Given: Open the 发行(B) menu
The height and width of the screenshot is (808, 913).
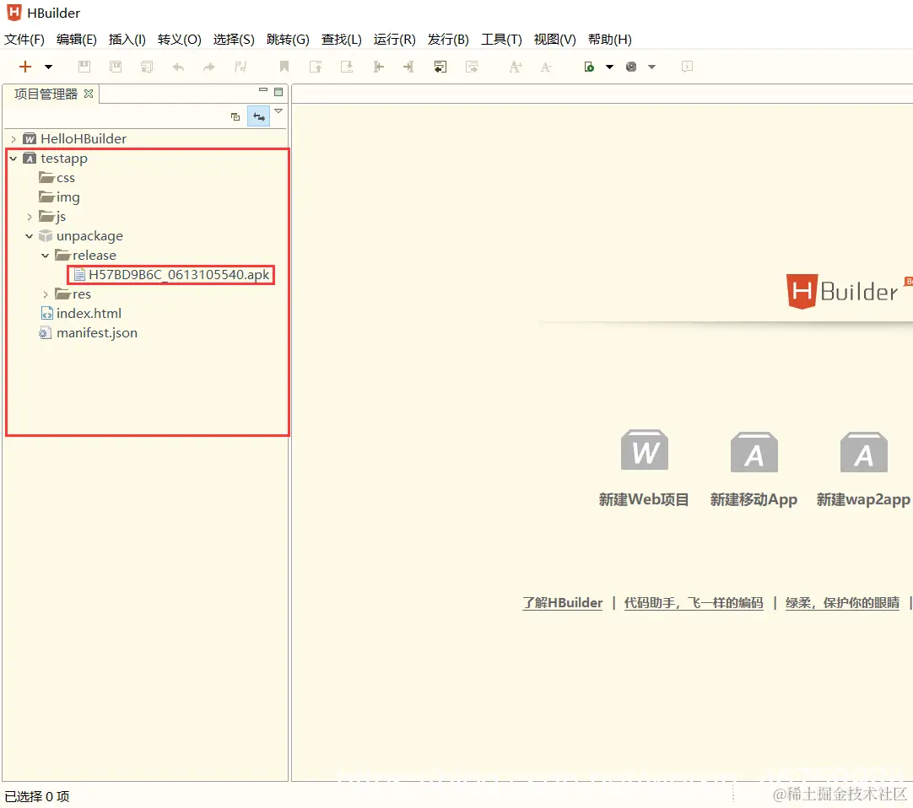Looking at the screenshot, I should [448, 40].
